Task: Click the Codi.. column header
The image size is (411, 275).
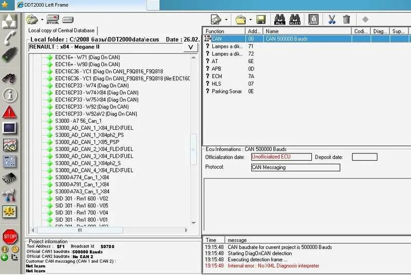Action: click(x=361, y=31)
